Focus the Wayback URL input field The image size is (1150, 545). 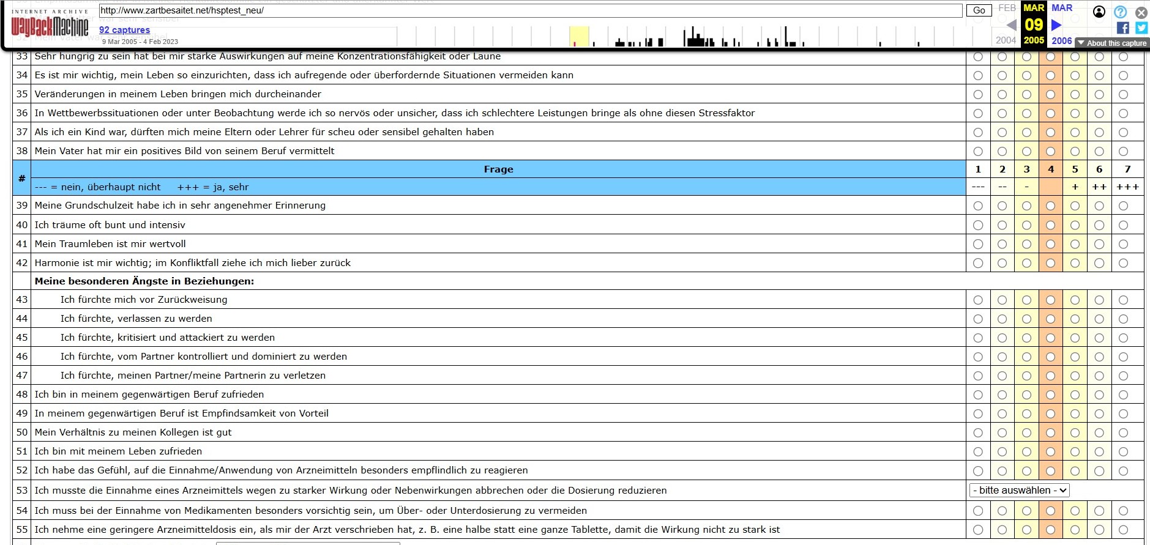[530, 10]
